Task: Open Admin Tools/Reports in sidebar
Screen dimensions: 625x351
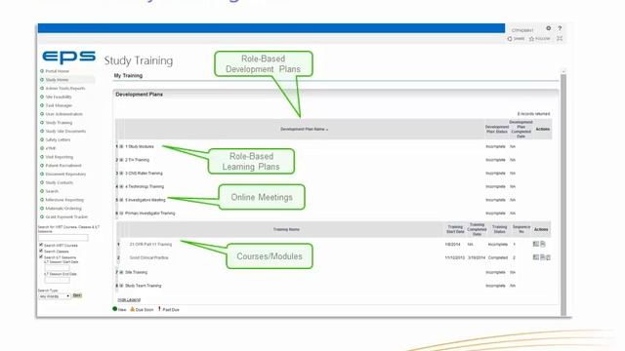Action: coord(65,89)
